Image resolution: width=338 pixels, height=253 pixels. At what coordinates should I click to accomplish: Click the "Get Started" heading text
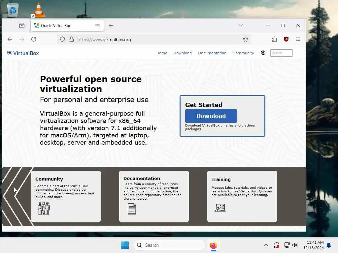click(x=204, y=105)
